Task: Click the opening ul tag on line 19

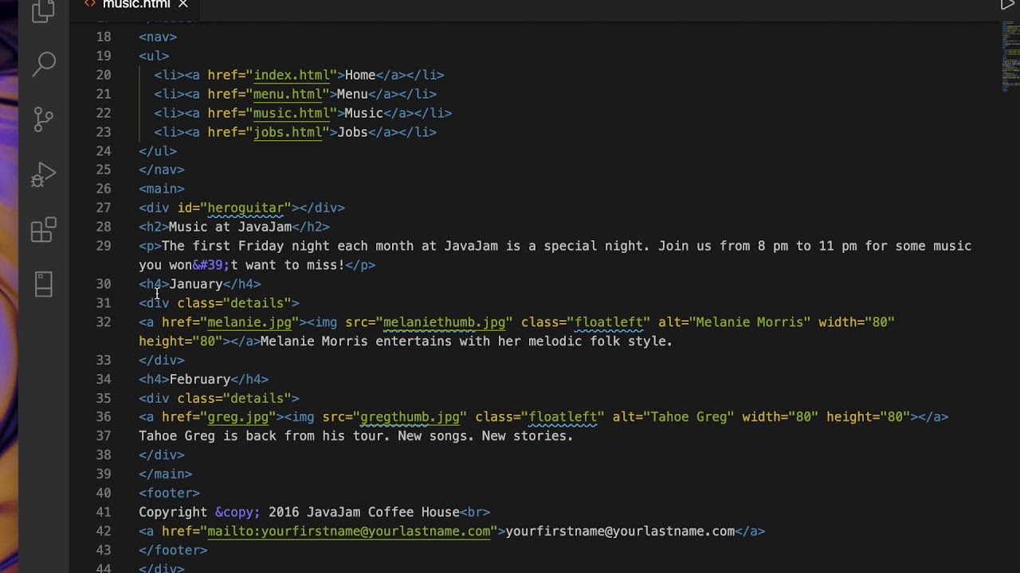Action: 154,56
